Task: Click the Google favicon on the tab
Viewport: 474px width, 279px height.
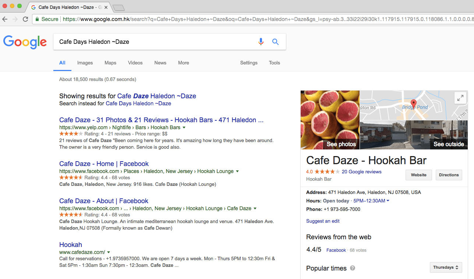Action: (x=33, y=7)
